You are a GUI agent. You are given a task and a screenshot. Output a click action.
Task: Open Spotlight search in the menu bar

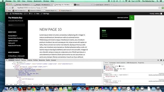[x=157, y=1]
